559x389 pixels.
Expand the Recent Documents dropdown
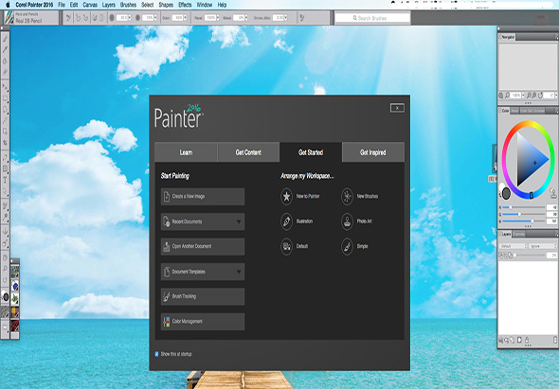tap(239, 221)
